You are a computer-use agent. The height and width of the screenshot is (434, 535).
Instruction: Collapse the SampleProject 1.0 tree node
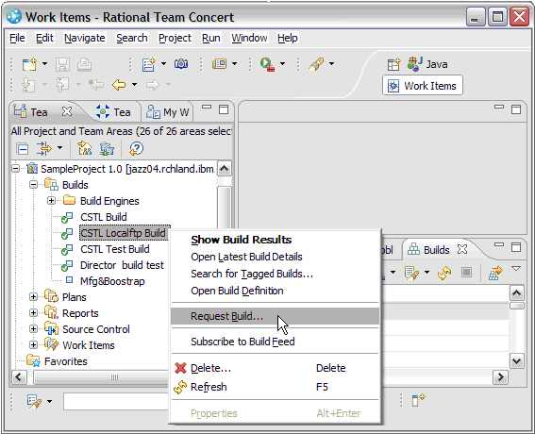coord(16,169)
